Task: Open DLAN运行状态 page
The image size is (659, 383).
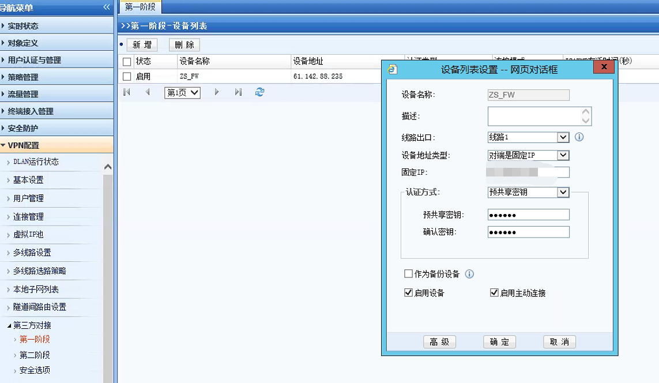Action: 36,162
